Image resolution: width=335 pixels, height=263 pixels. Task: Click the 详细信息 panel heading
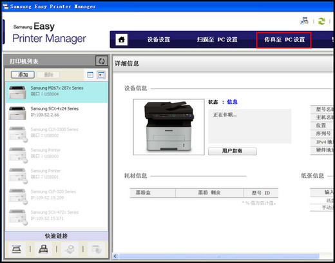[127, 63]
